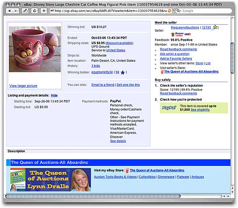Go back using the browser back arrow

pyautogui.click(x=9, y=11)
